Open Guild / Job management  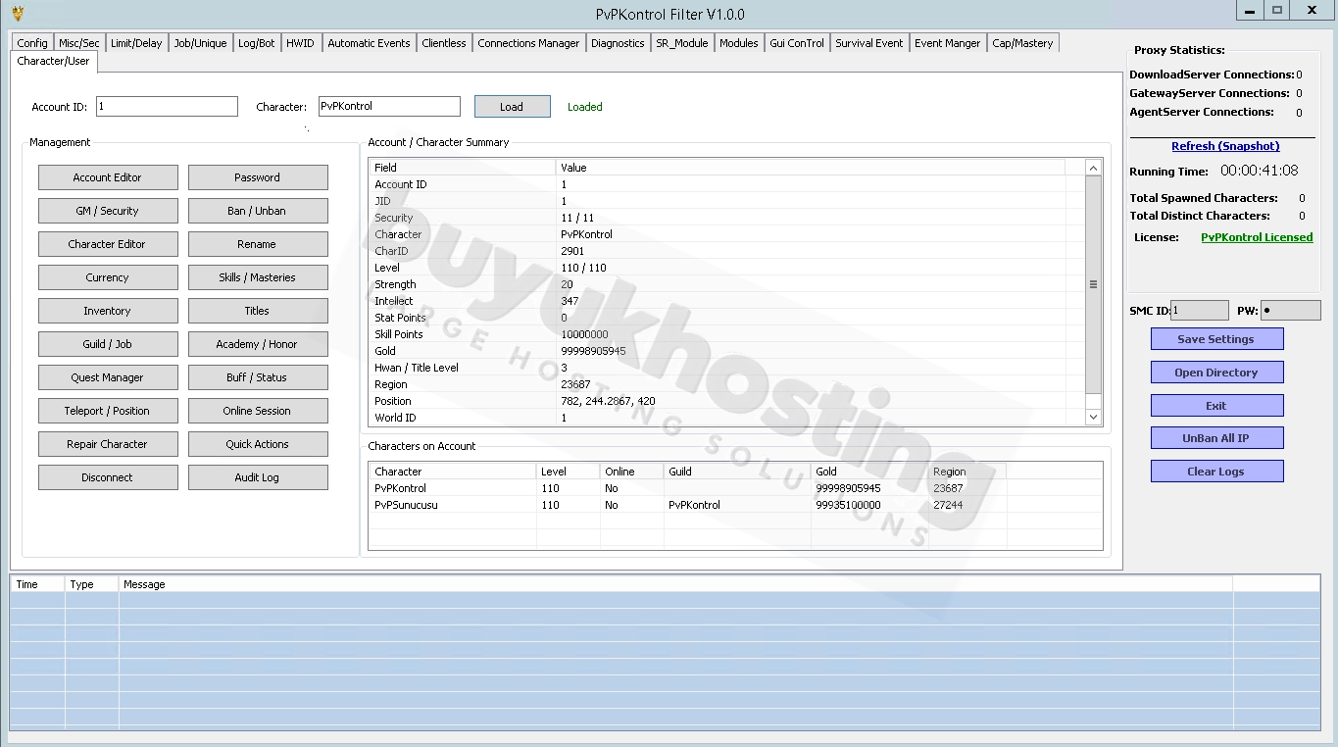click(108, 344)
